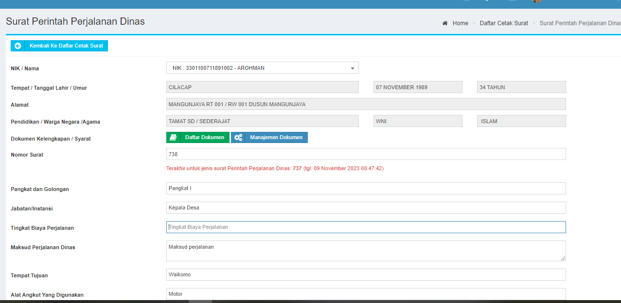Click the Jabatan/Instansi field with Kepala Desa
Image resolution: width=621 pixels, height=303 pixels.
pyautogui.click(x=366, y=207)
